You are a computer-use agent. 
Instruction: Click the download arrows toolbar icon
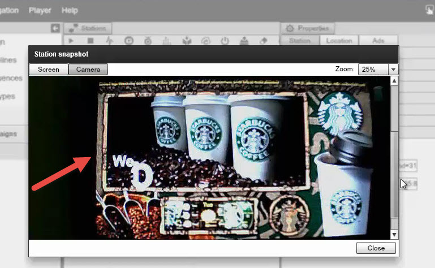187,41
